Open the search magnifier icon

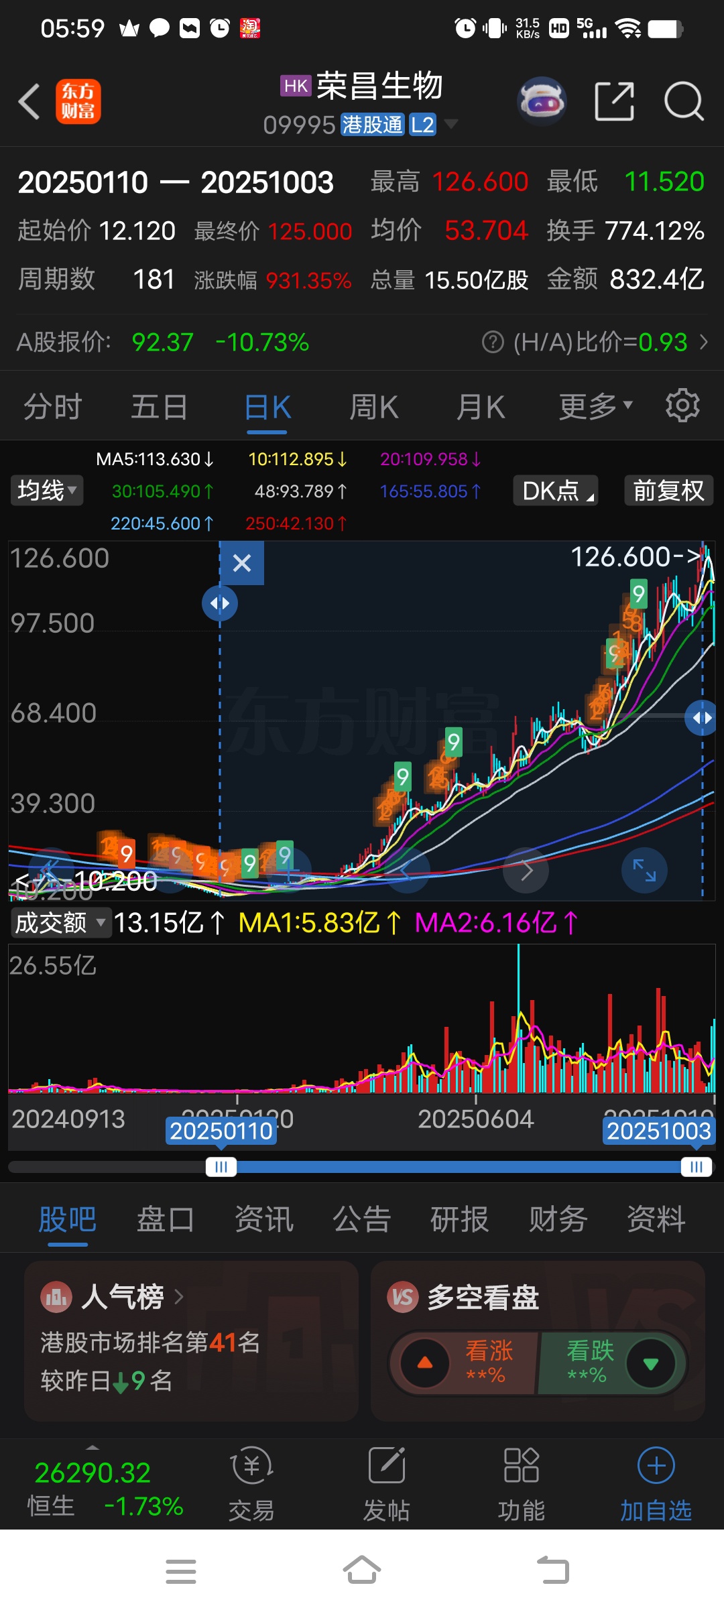(684, 101)
